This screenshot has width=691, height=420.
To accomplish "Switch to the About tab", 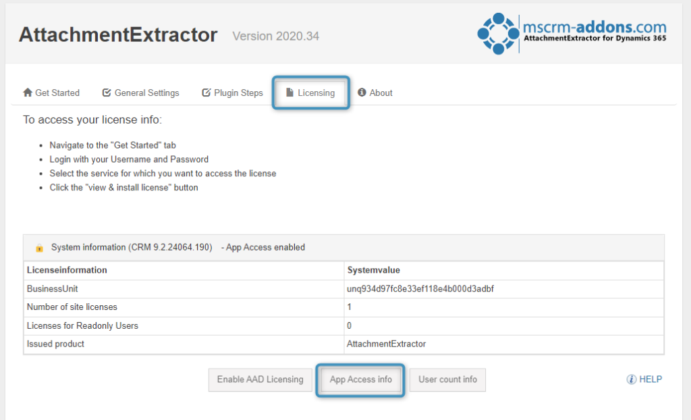I will coord(379,93).
